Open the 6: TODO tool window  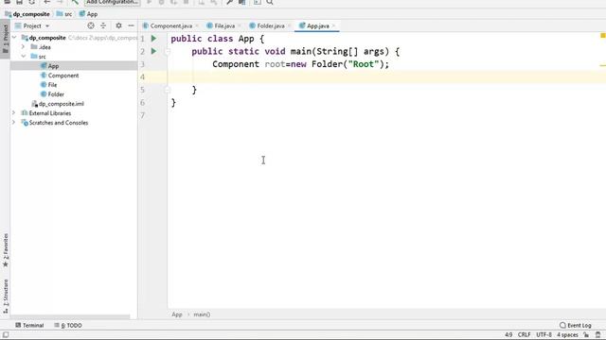coord(68,325)
